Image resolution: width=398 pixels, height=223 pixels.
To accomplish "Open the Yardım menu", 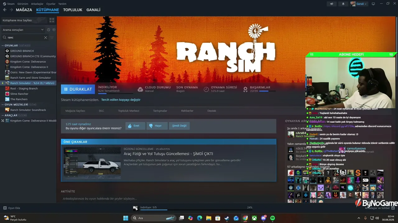I will [x=62, y=4].
